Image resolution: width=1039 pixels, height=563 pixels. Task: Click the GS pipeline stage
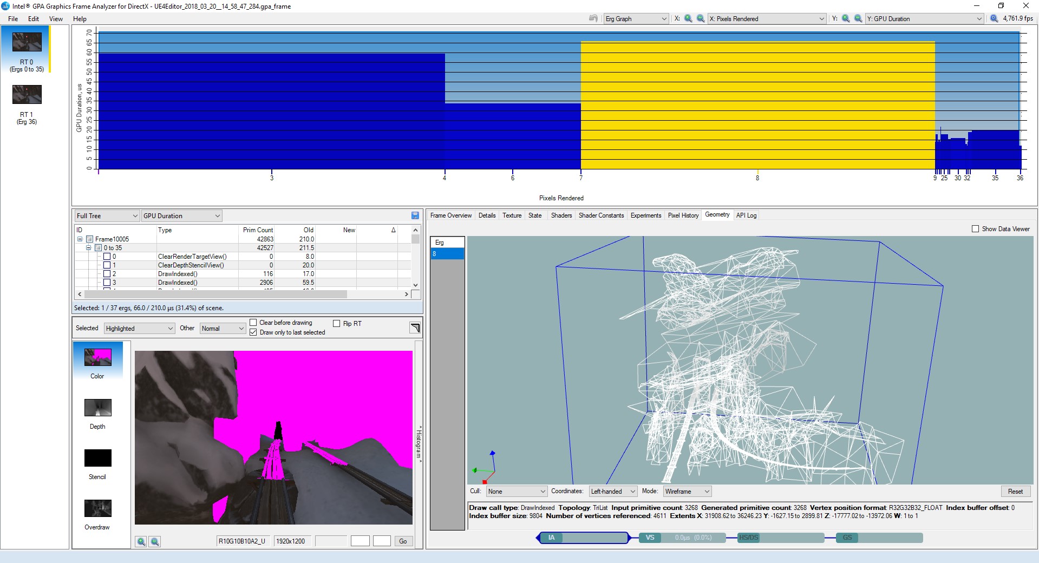(879, 538)
